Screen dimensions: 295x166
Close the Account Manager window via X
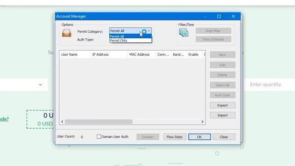point(233,17)
